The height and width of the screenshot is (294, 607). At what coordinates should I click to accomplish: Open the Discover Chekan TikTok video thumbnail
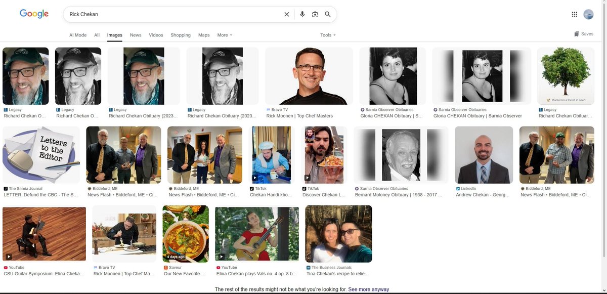tap(324, 155)
